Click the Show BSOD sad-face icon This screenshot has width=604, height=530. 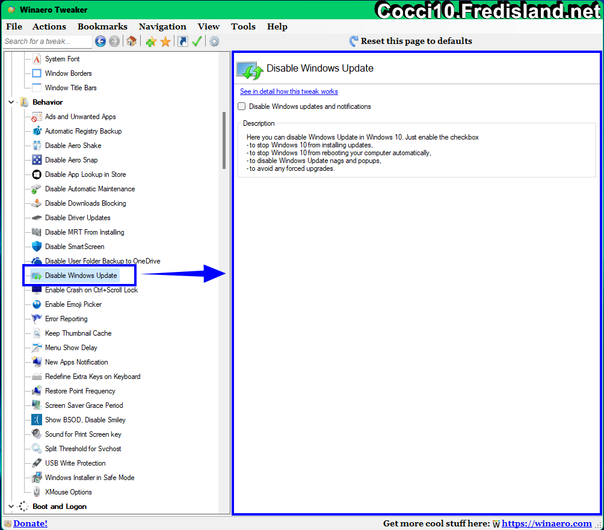coord(37,420)
